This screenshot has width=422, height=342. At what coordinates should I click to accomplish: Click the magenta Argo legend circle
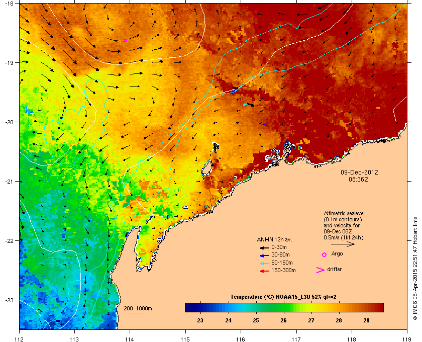pos(325,254)
